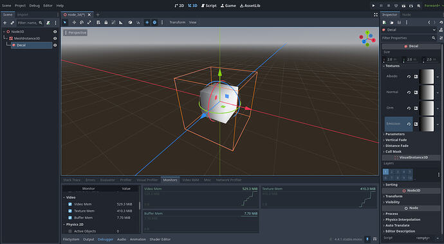Viewport: 444px width, 244px height.
Task: Click the Run Current Scene clapperboard icon
Action: click(403, 6)
